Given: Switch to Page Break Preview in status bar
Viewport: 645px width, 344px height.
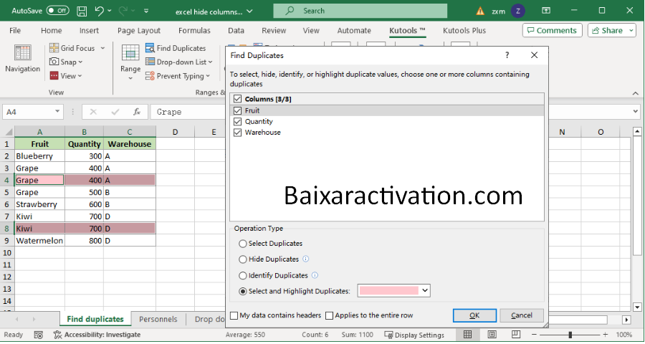Looking at the screenshot, I should 516,335.
